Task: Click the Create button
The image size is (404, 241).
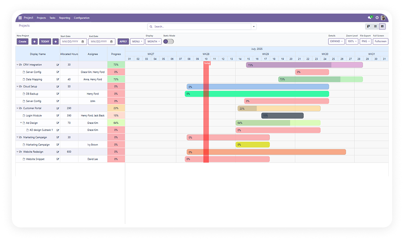Action: (22, 42)
